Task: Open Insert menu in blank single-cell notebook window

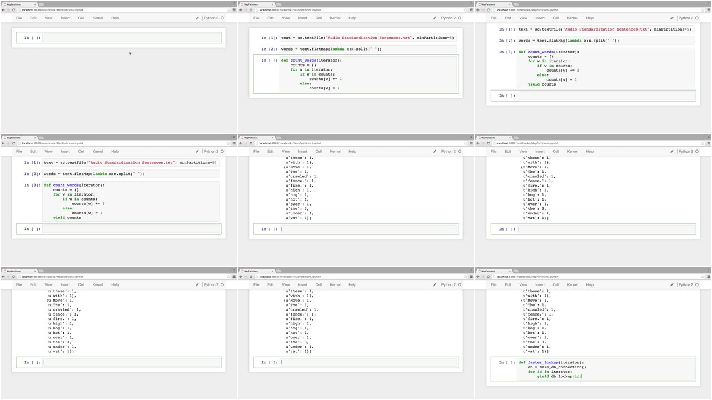Action: 65,18
